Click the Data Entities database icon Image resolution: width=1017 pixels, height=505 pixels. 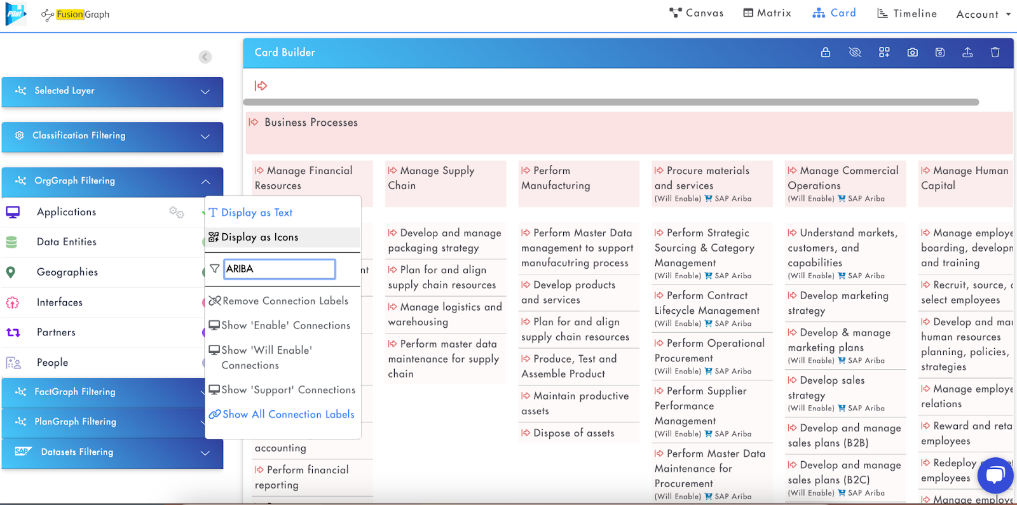[11, 242]
